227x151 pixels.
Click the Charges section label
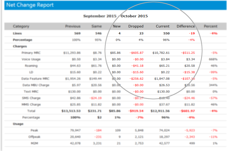20,46
